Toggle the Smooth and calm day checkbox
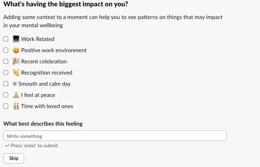260x167 pixels. [x=6, y=84]
